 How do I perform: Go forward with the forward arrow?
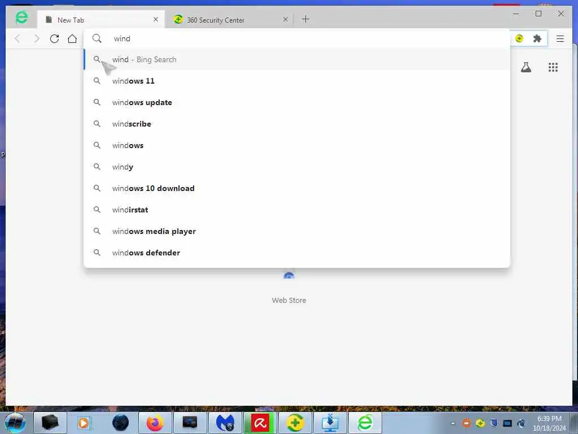pyautogui.click(x=37, y=38)
